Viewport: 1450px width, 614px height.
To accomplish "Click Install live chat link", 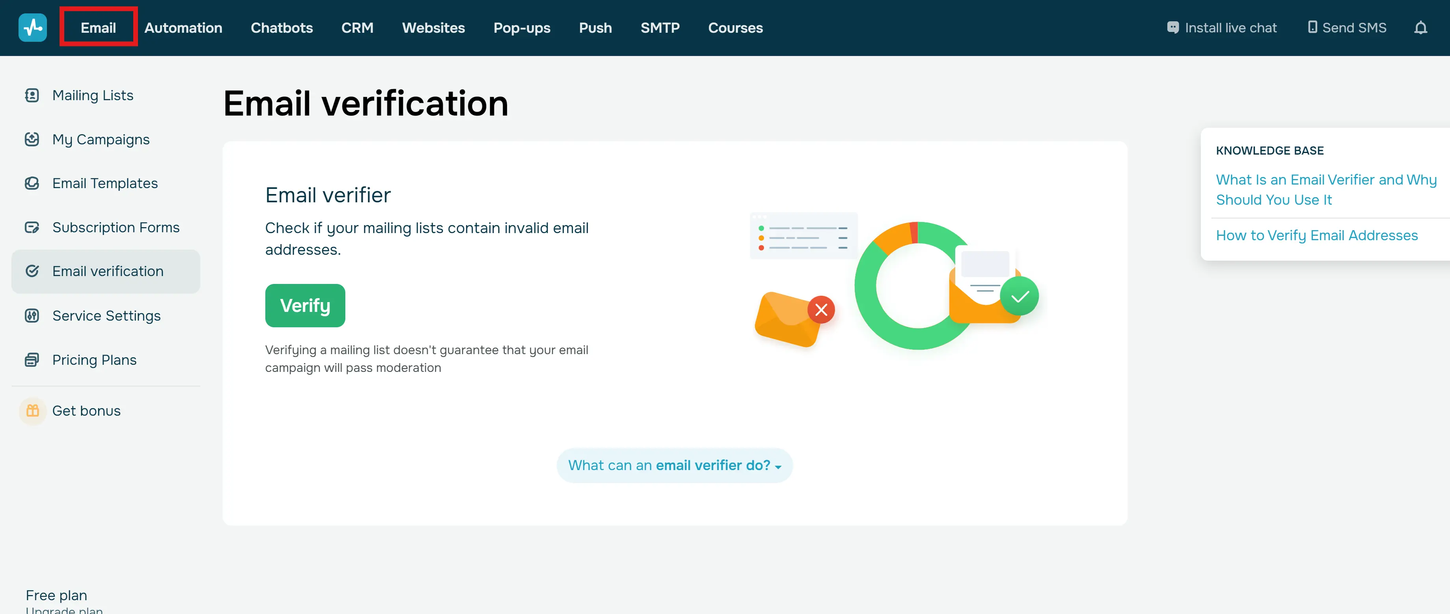I will coord(1221,28).
